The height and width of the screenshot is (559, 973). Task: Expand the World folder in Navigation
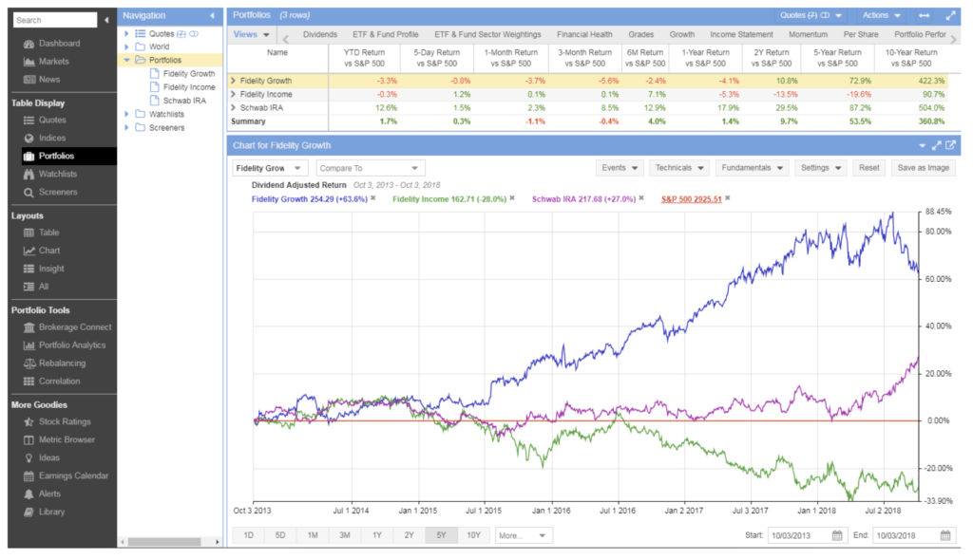coord(127,47)
